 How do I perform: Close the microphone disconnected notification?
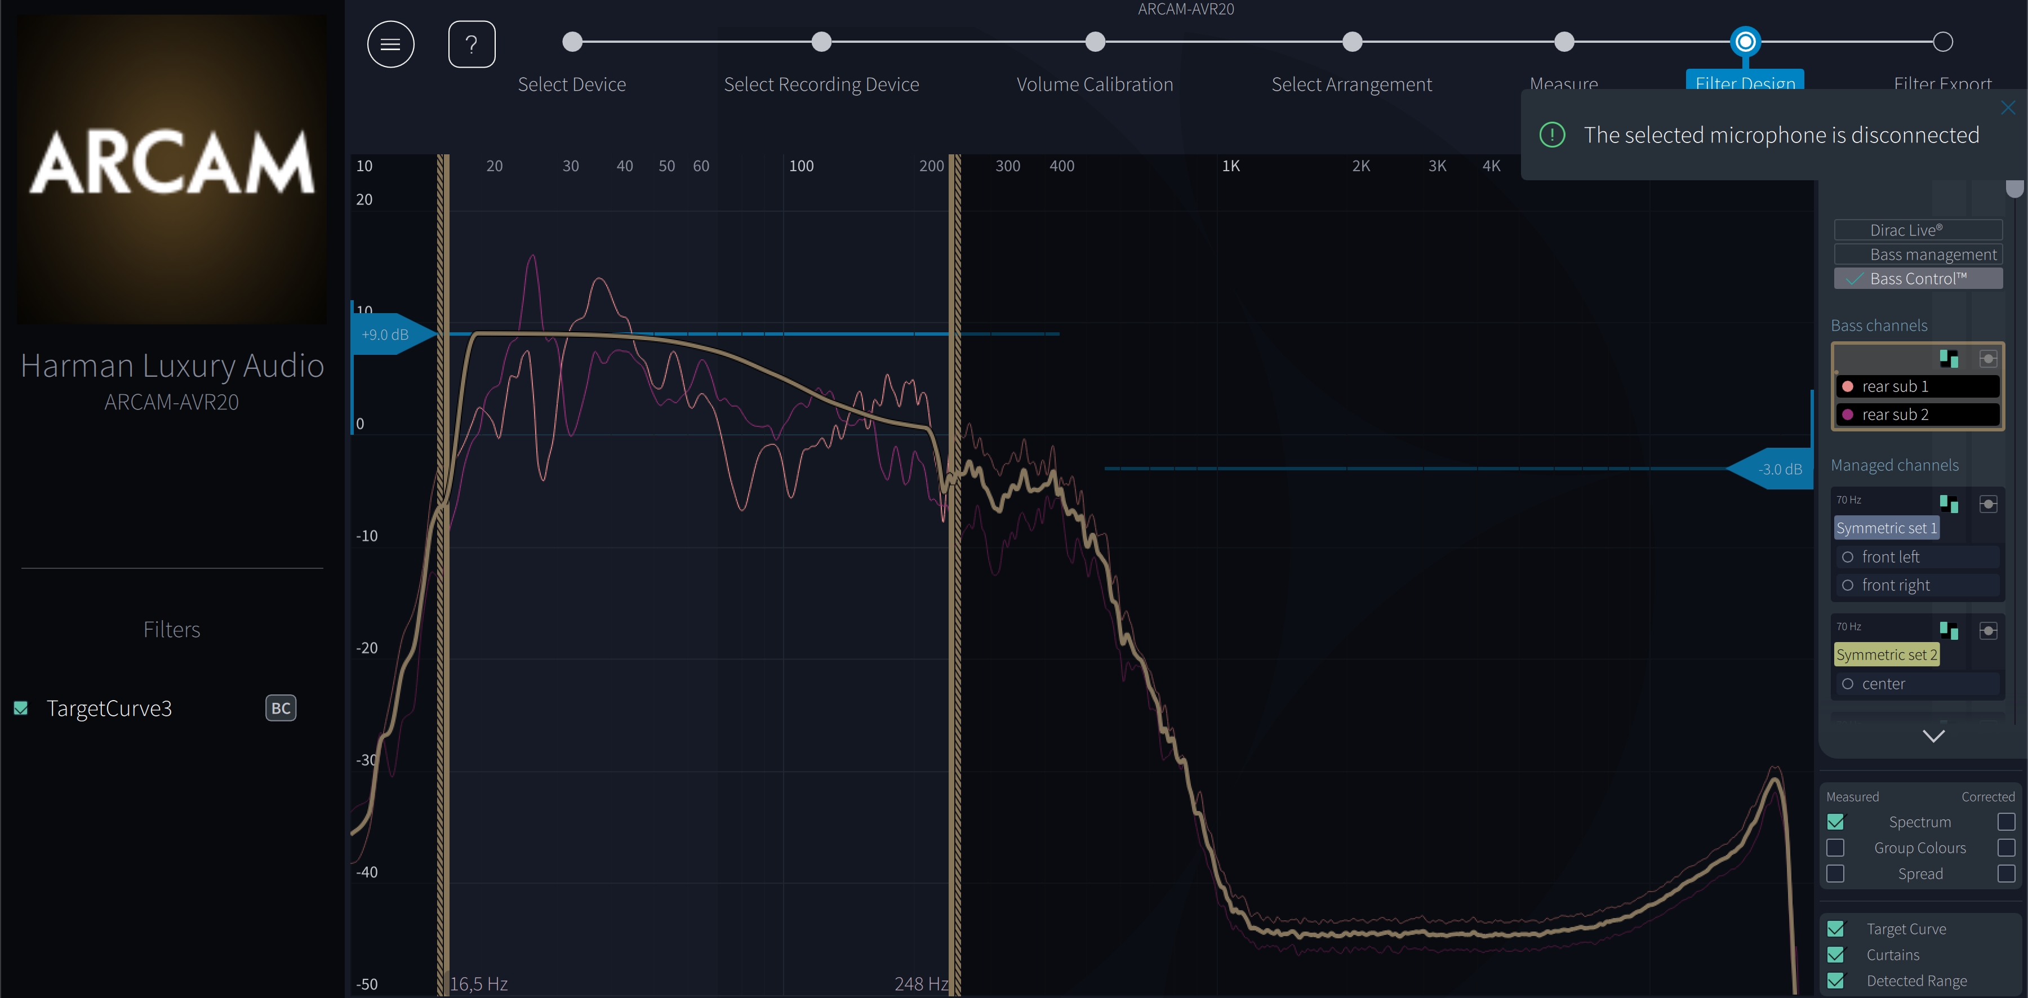[x=2008, y=108]
